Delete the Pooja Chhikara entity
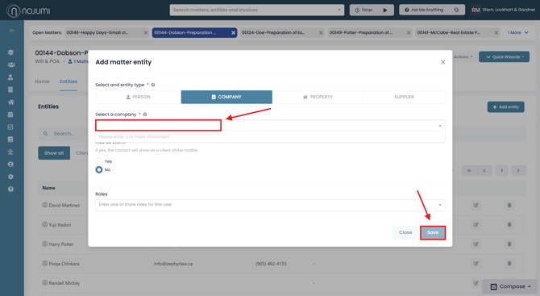 click(x=509, y=264)
